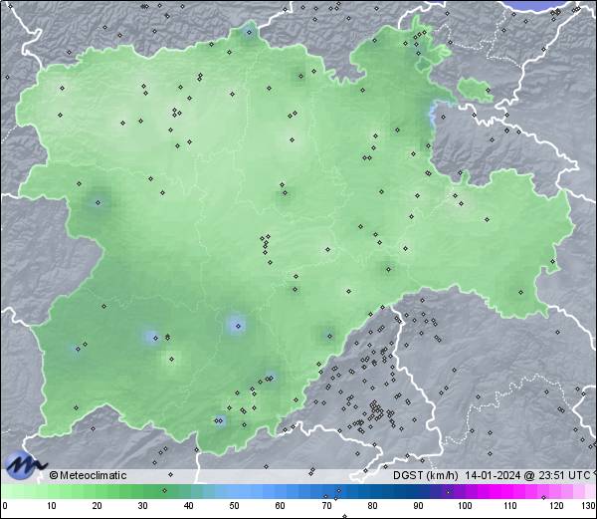The image size is (597, 519).
Task: Click the Meteoclimatic wave logo
Action: [x=25, y=465]
